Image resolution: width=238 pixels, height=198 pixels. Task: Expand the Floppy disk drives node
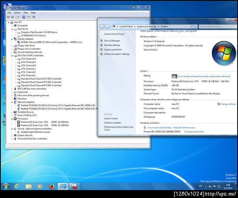point(13,45)
